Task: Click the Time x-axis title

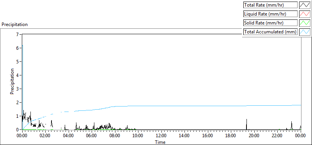Action: [x=160, y=142]
